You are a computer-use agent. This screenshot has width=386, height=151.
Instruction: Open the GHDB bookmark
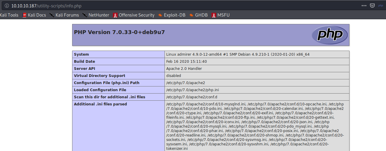[198, 15]
